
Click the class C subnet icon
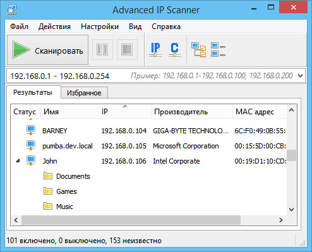(174, 50)
